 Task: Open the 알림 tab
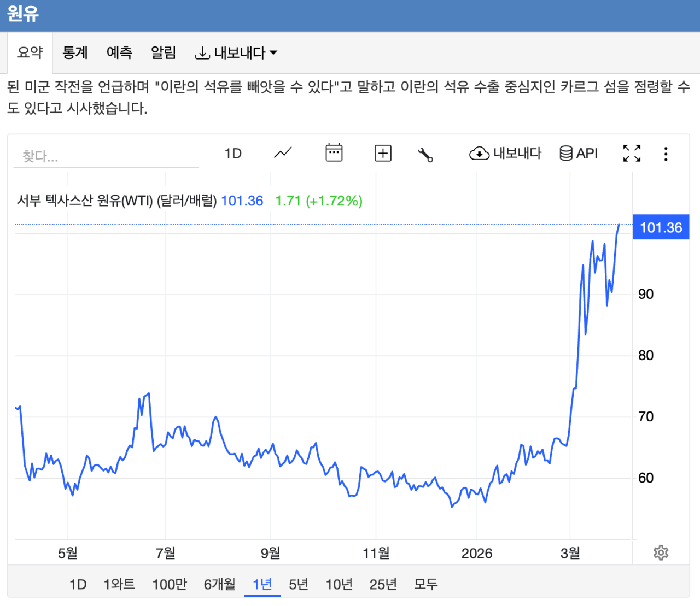pyautogui.click(x=164, y=52)
